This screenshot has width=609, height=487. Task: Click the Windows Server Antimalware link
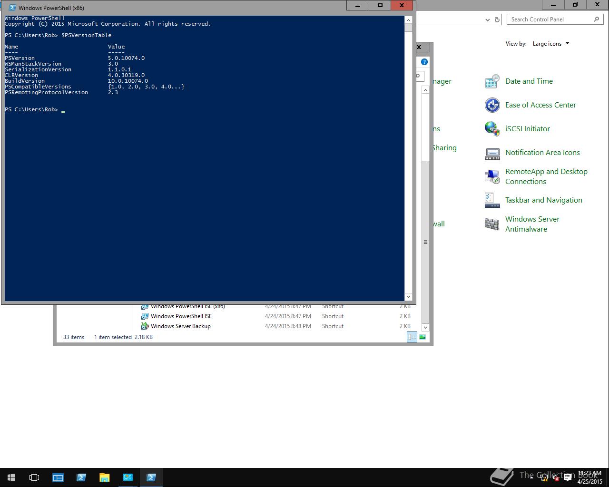click(x=532, y=224)
